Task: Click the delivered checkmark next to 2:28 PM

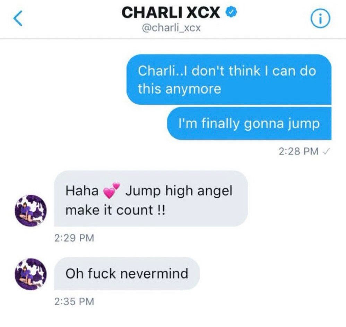Action: pyautogui.click(x=326, y=151)
